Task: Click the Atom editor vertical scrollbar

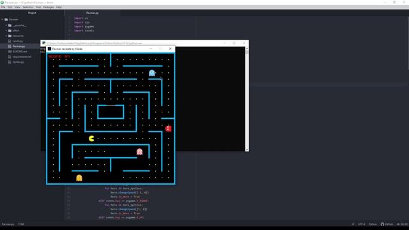Action: click(408, 43)
